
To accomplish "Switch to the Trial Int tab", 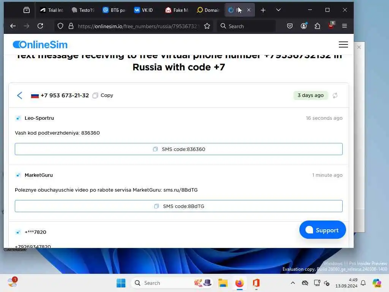I will click(52, 10).
